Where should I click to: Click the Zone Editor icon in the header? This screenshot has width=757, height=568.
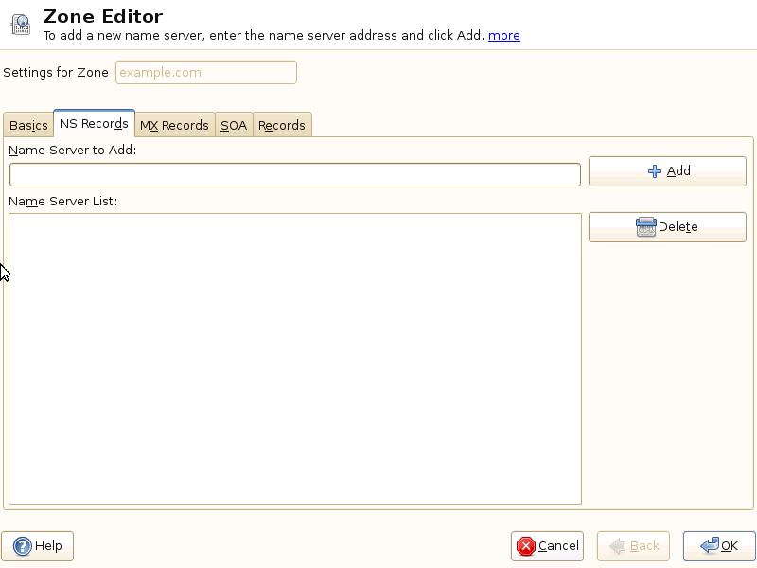pyautogui.click(x=20, y=25)
